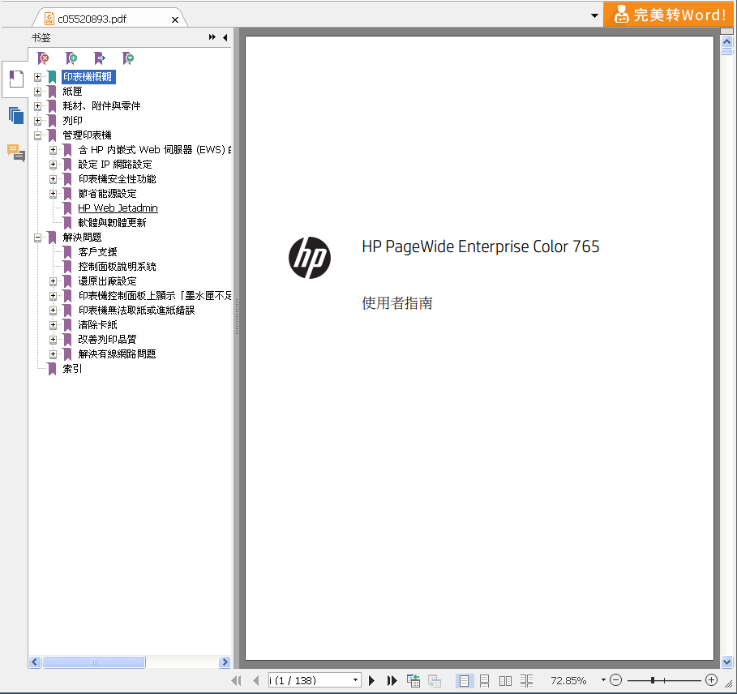Expand the 列印 bookmark node
Screen dimensions: 737x694
(x=37, y=120)
